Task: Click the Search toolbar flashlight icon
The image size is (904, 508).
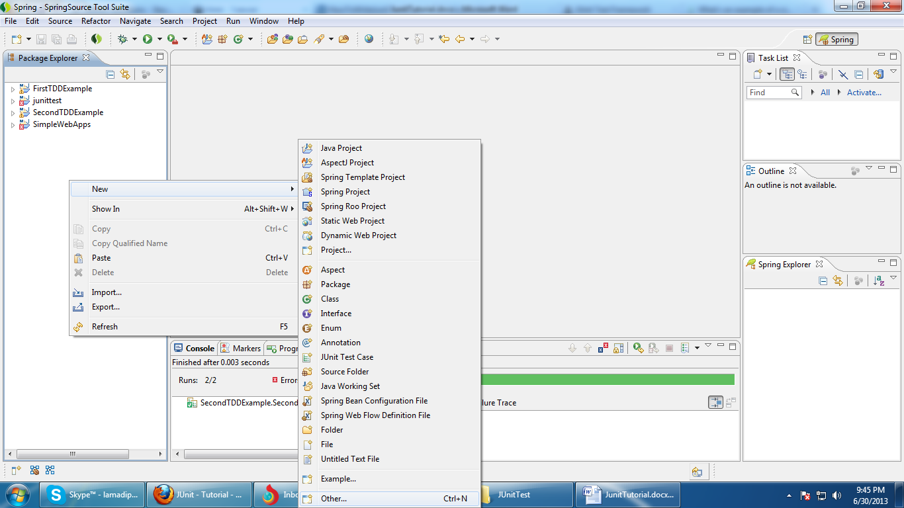Action: [x=319, y=39]
